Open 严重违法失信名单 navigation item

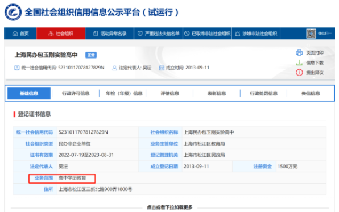coord(159,34)
